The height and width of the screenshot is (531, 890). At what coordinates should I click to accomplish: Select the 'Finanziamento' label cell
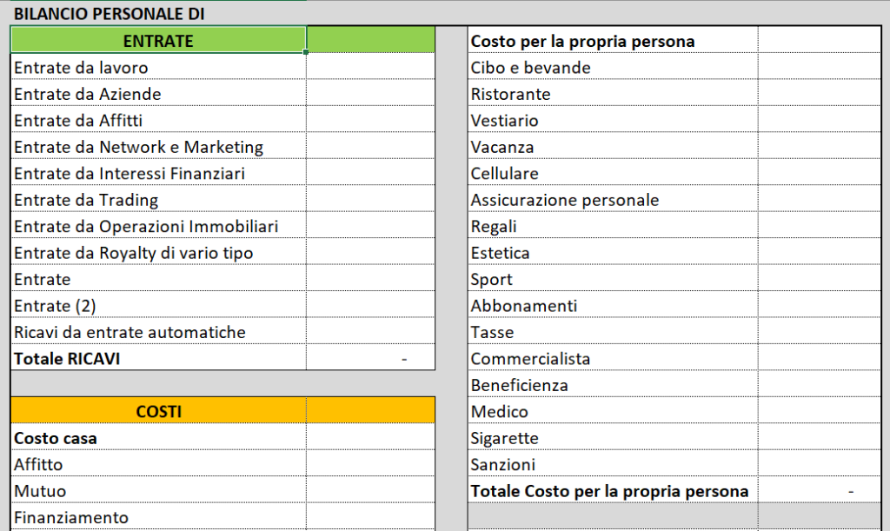tap(158, 518)
